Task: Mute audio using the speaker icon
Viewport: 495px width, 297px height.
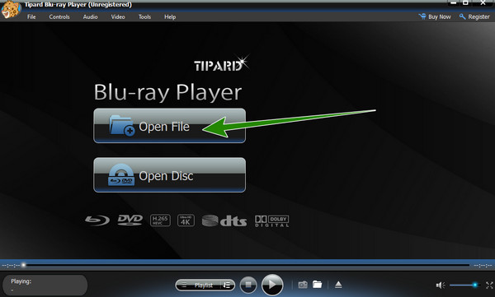Action: point(441,285)
